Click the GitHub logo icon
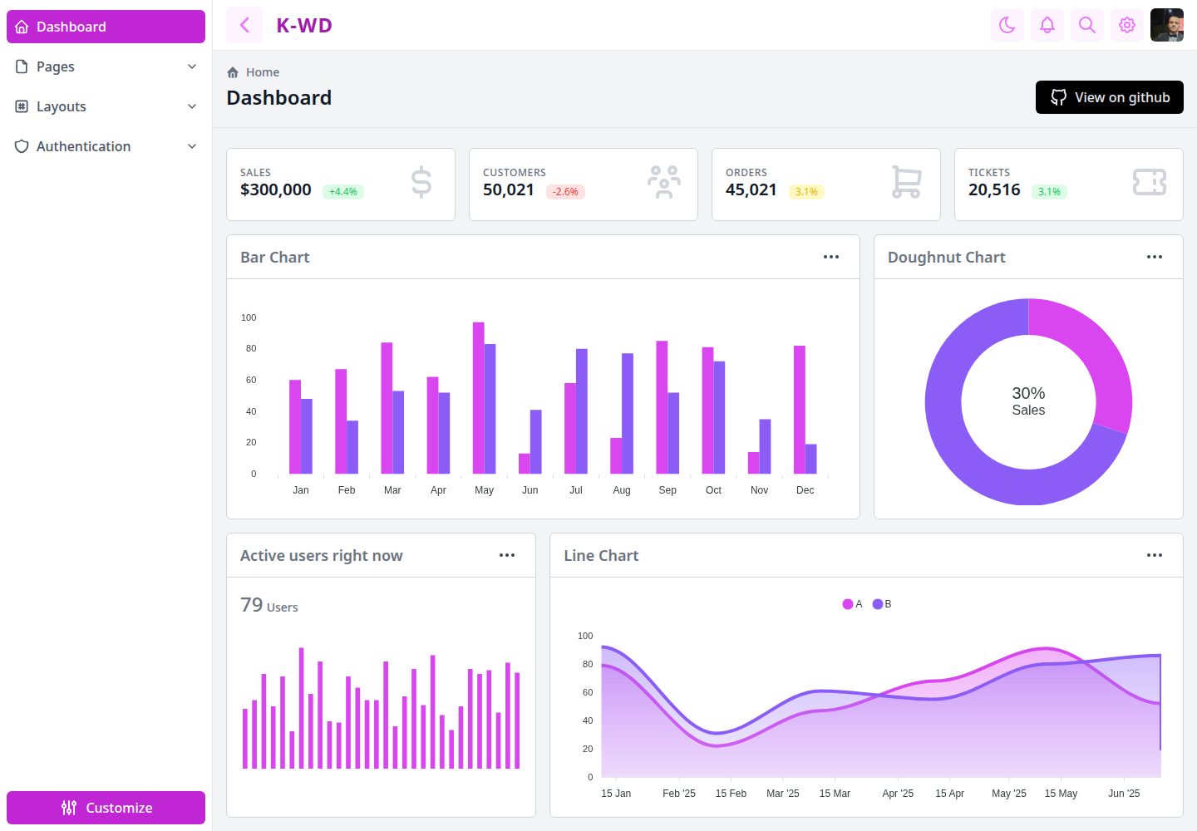 point(1058,97)
